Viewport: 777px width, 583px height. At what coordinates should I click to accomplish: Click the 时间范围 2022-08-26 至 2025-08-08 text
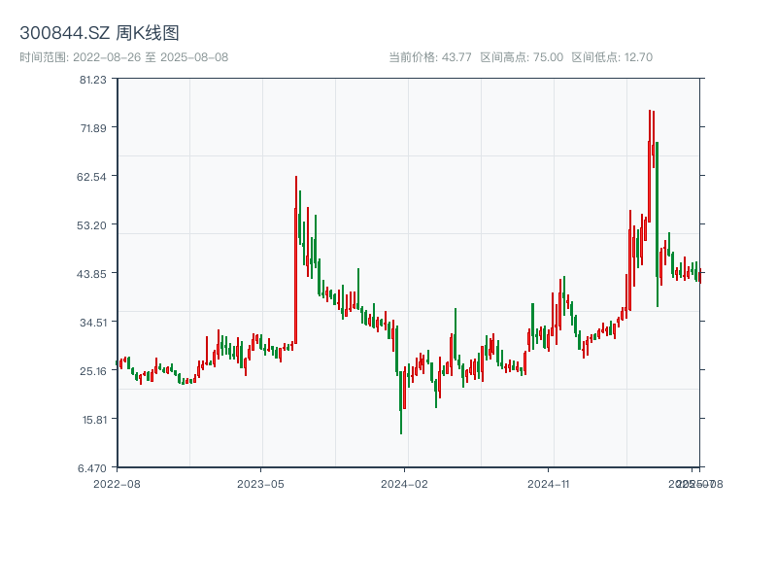click(124, 57)
